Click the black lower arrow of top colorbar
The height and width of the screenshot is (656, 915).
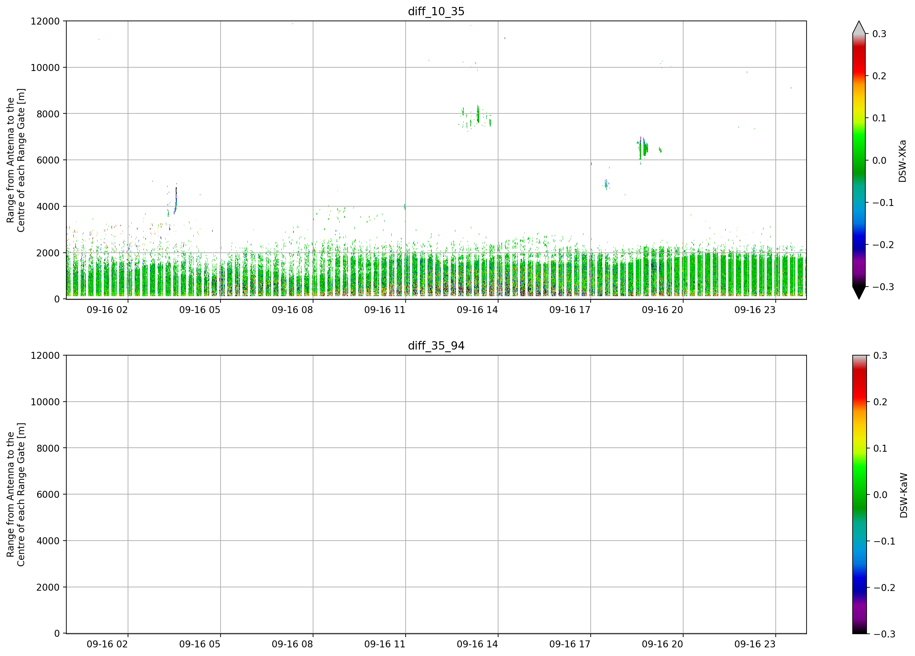(859, 293)
